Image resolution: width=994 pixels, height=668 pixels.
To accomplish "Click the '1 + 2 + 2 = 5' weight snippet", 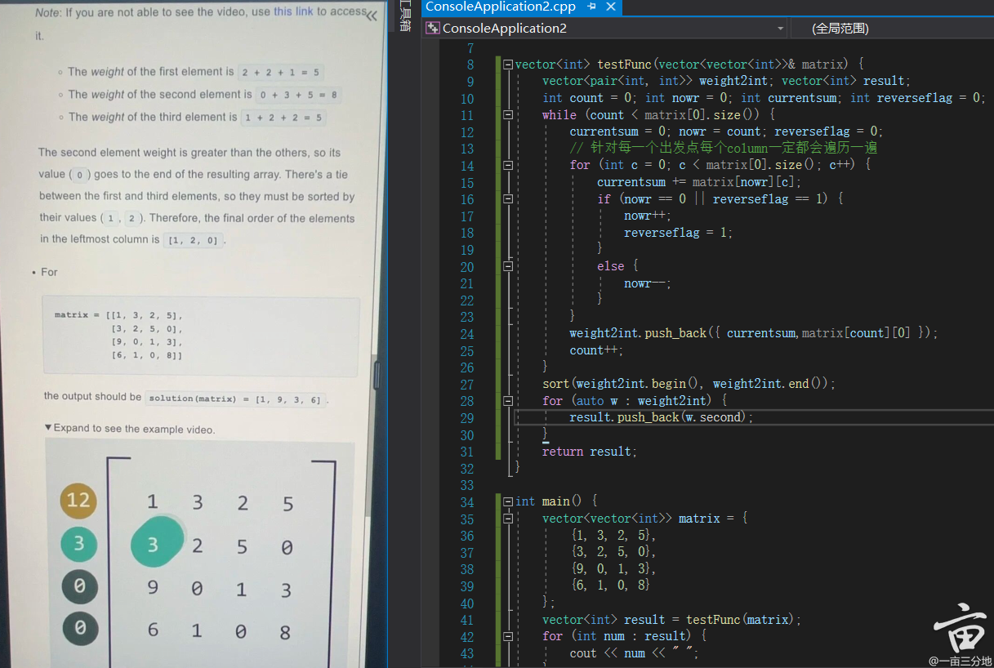I will click(x=283, y=118).
